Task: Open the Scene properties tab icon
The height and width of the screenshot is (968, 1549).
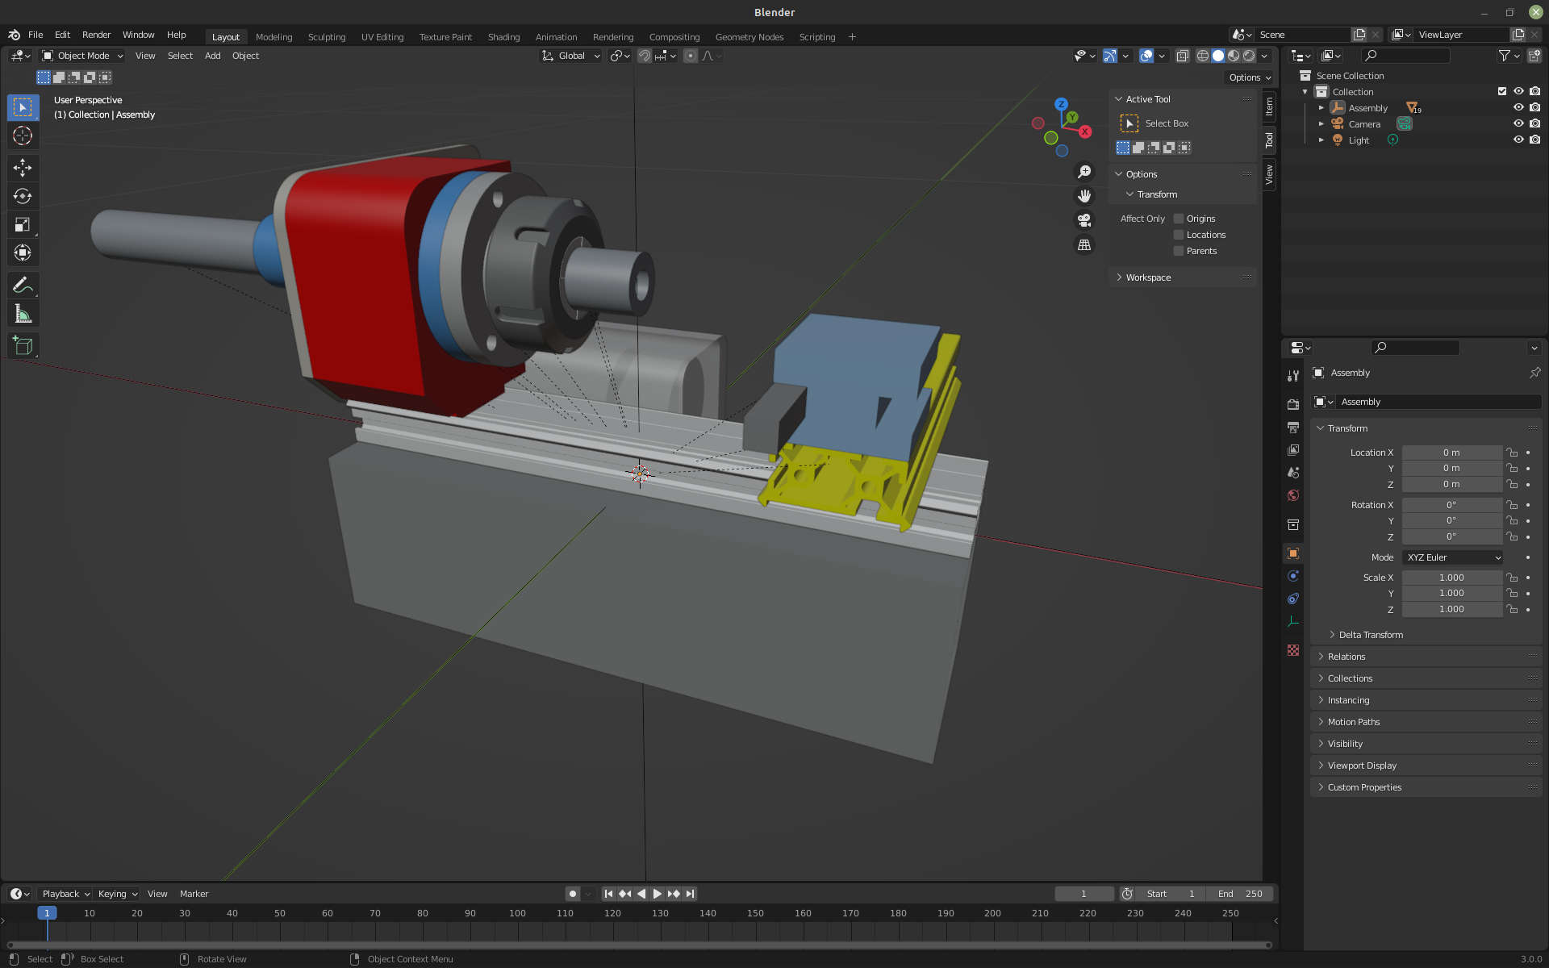Action: [1293, 472]
